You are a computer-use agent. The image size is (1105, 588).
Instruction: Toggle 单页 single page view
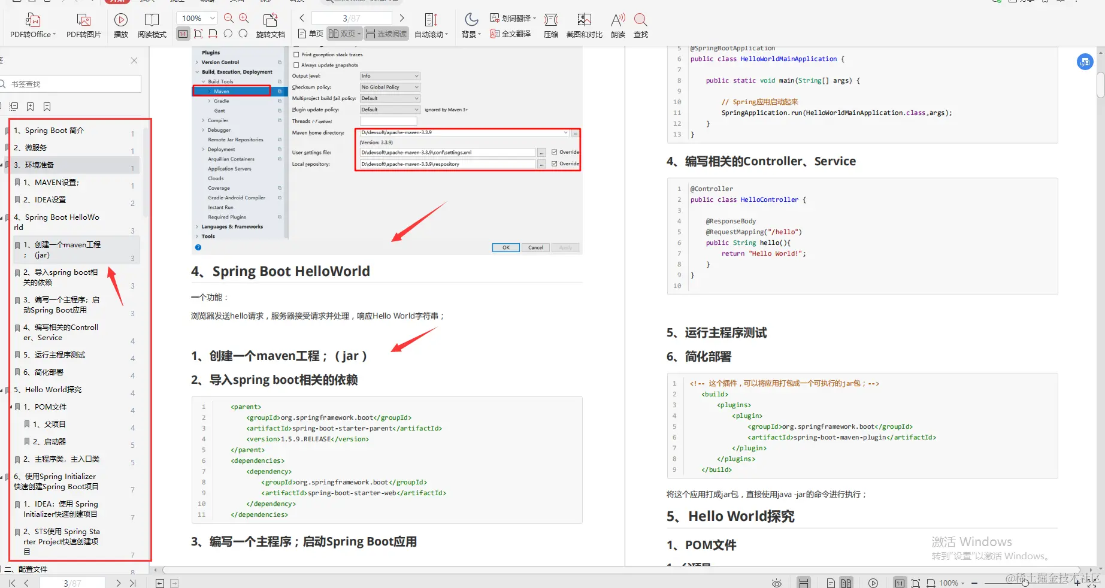click(311, 34)
